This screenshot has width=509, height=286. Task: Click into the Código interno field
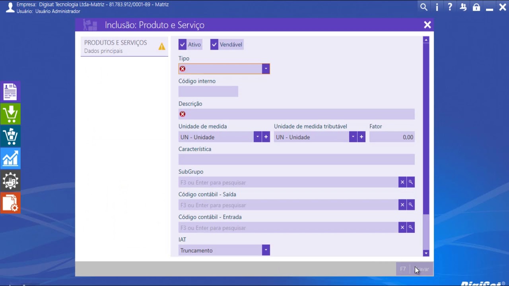(x=208, y=92)
